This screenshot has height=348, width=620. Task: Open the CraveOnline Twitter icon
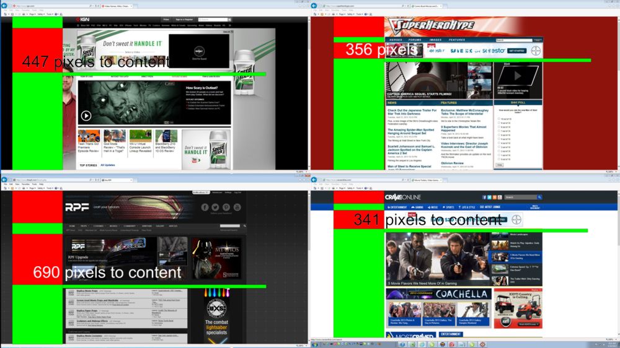[x=490, y=197]
